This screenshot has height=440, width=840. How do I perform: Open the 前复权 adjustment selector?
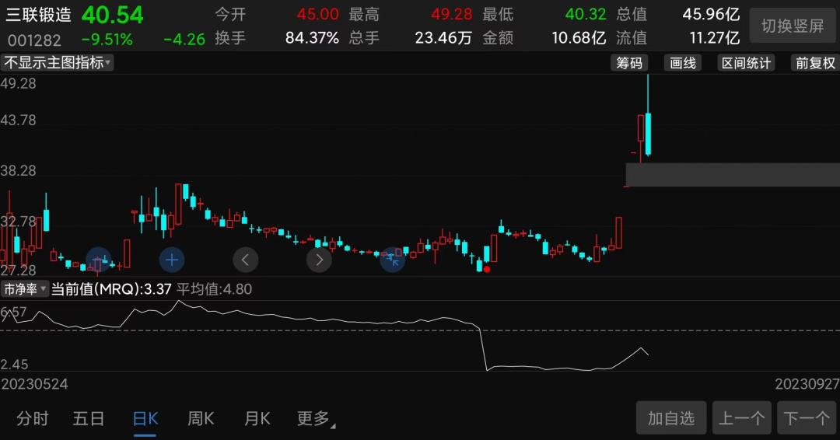pos(815,63)
